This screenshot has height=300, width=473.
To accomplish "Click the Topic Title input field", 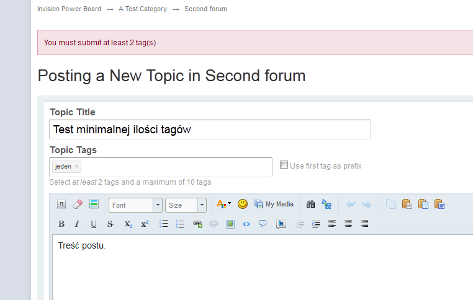I will [210, 130].
